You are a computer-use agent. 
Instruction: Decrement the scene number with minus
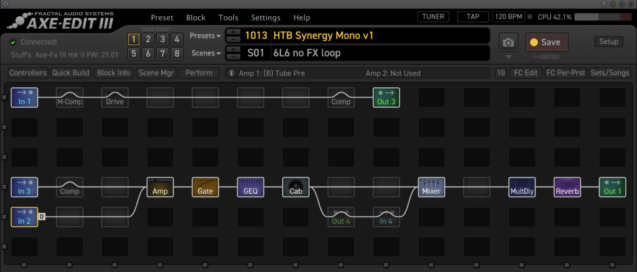coord(233,57)
